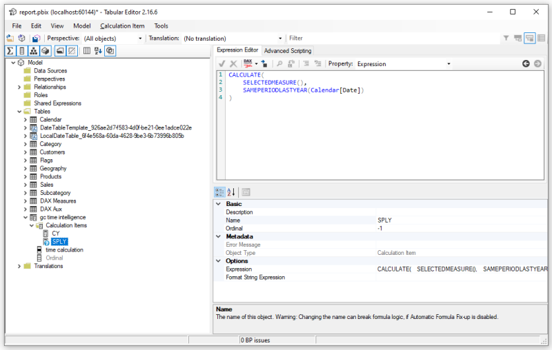Open the Perspective dropdown
Viewport: 552px width, 350px height.
pos(141,39)
